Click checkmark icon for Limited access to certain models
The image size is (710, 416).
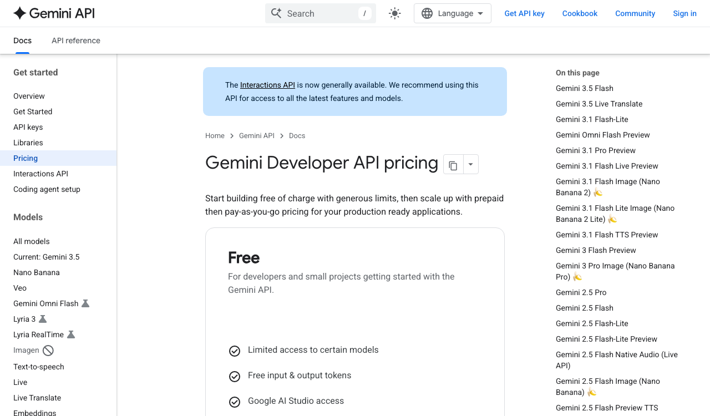235,351
